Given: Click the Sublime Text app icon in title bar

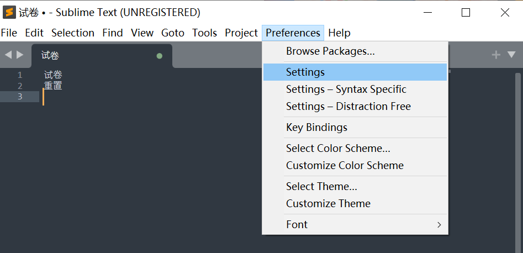Looking at the screenshot, I should [x=9, y=13].
